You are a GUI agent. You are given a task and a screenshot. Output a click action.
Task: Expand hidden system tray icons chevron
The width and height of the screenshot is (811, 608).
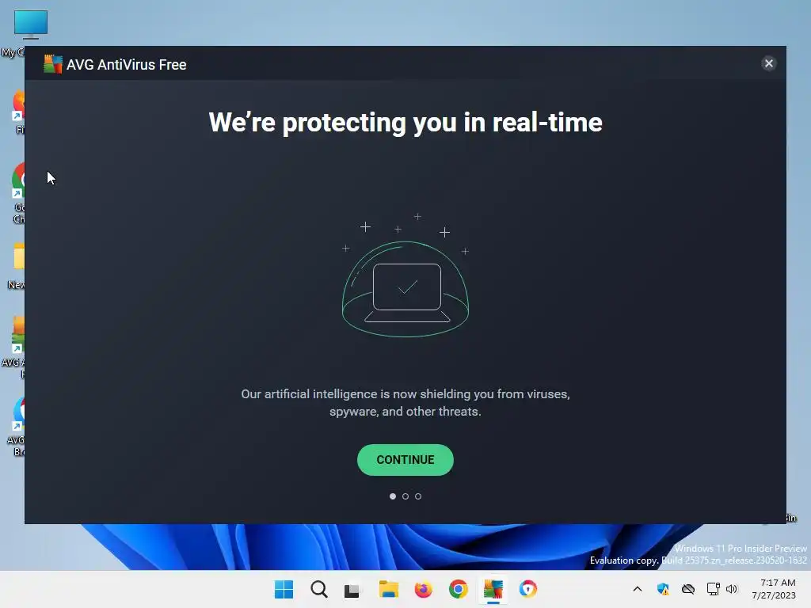tap(638, 589)
